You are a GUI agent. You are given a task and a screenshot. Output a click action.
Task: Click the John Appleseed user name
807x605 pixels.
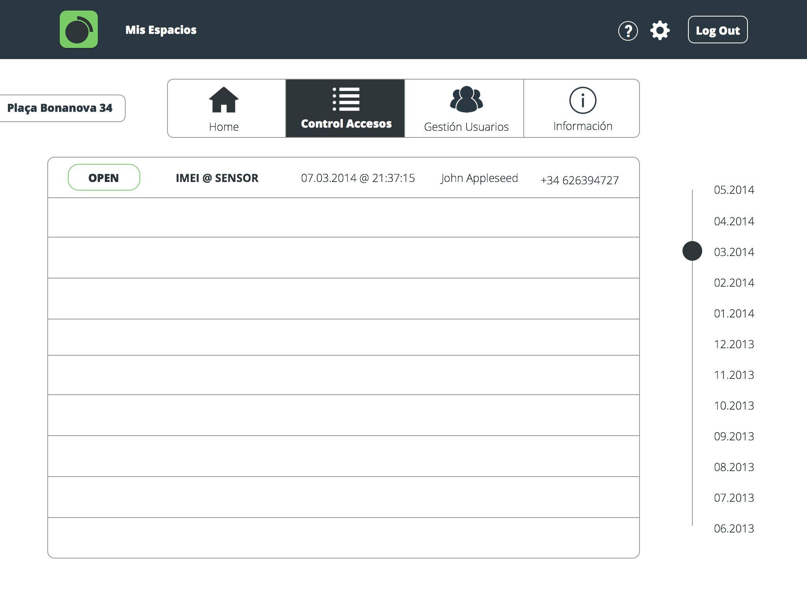(479, 178)
